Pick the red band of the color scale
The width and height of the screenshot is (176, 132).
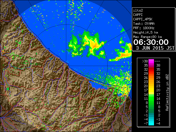pyautogui.click(x=151, y=70)
